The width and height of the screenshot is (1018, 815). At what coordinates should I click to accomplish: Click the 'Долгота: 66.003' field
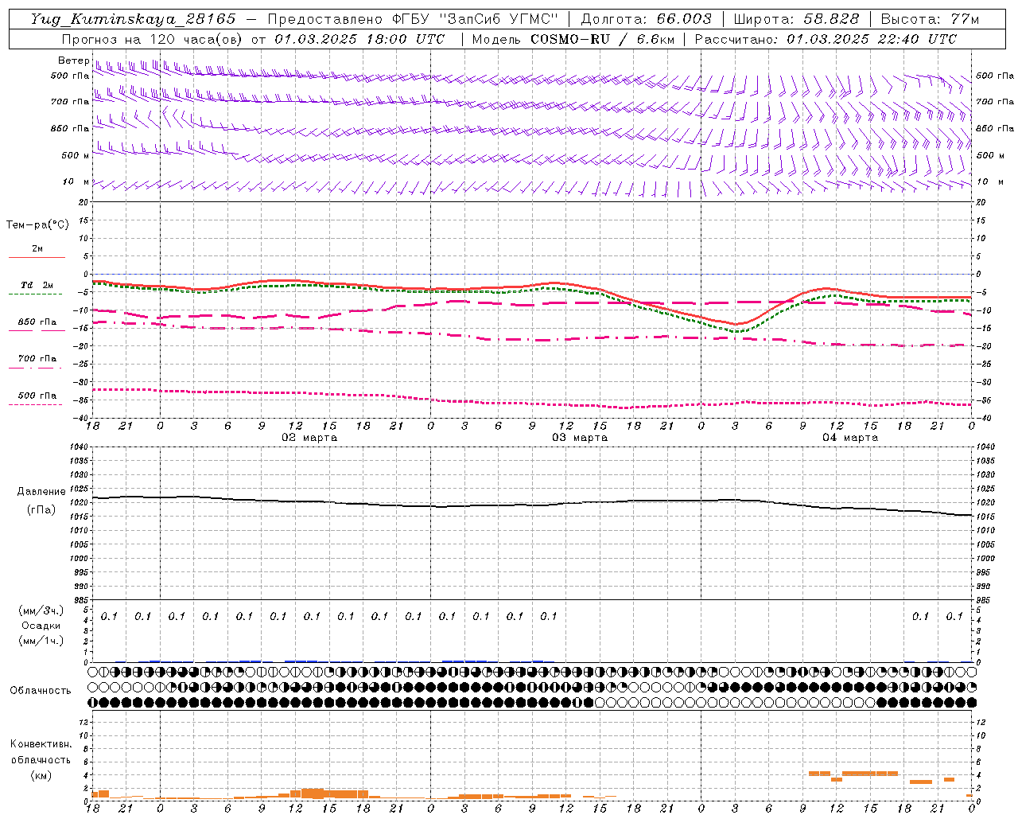(646, 19)
